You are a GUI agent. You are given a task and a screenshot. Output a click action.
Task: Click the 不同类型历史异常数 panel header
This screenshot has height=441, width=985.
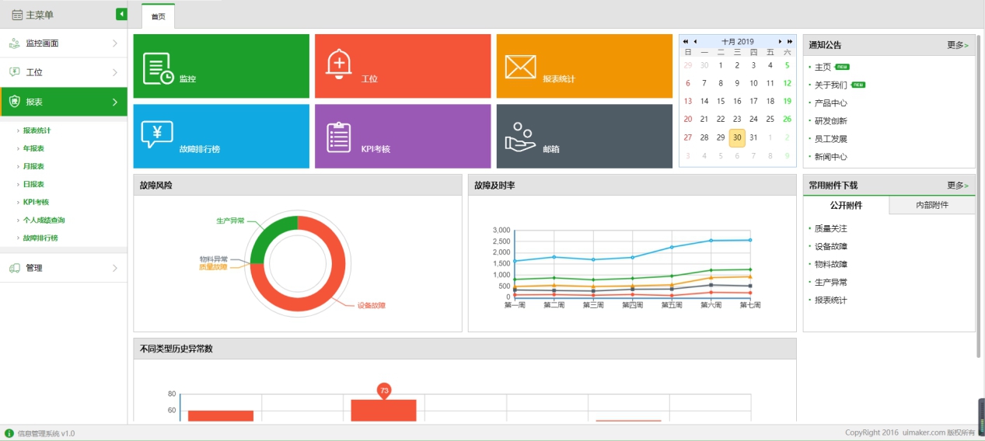coord(465,349)
